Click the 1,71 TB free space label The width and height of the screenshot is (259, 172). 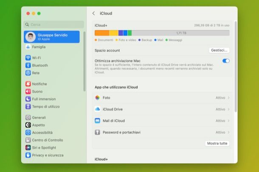click(181, 33)
